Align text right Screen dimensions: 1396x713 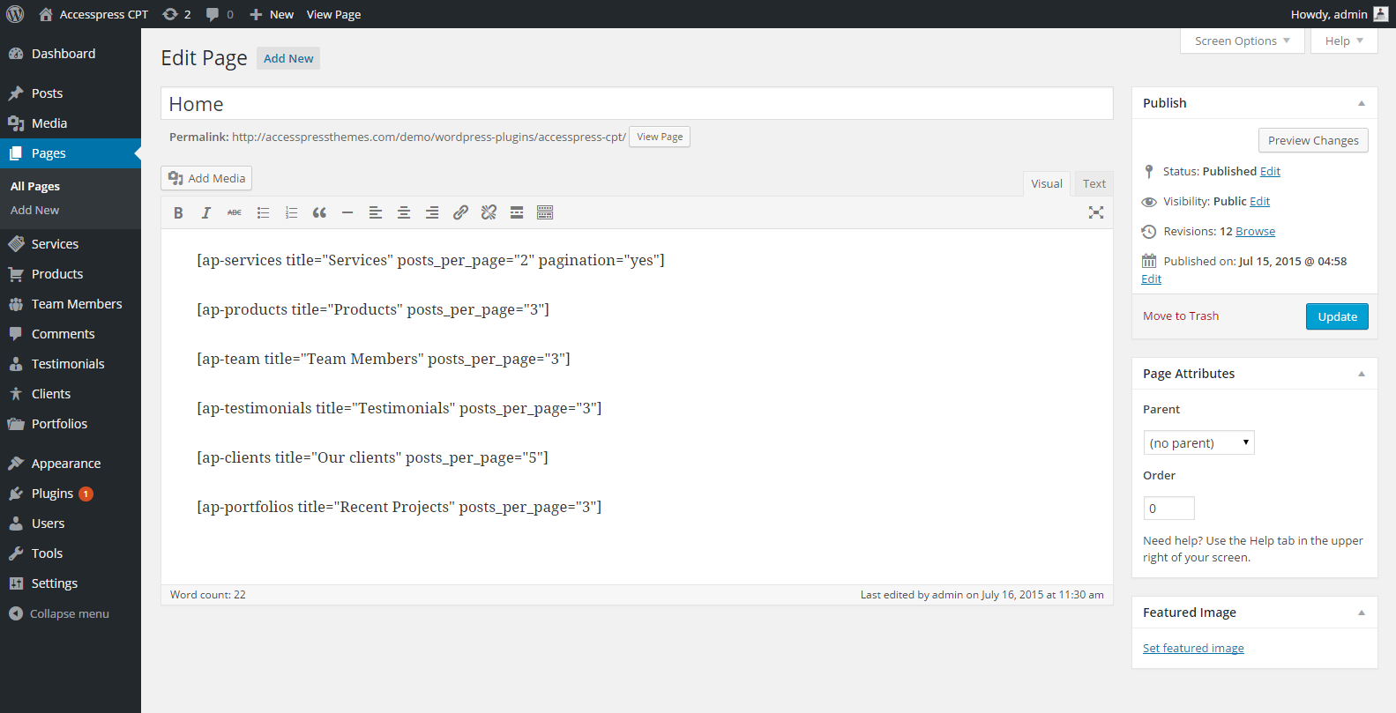432,212
